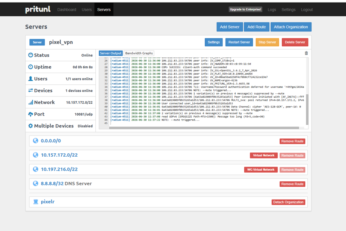Image resolution: width=346 pixels, height=231 pixels.
Task: Open Settings in top navigation
Action: click(288, 10)
